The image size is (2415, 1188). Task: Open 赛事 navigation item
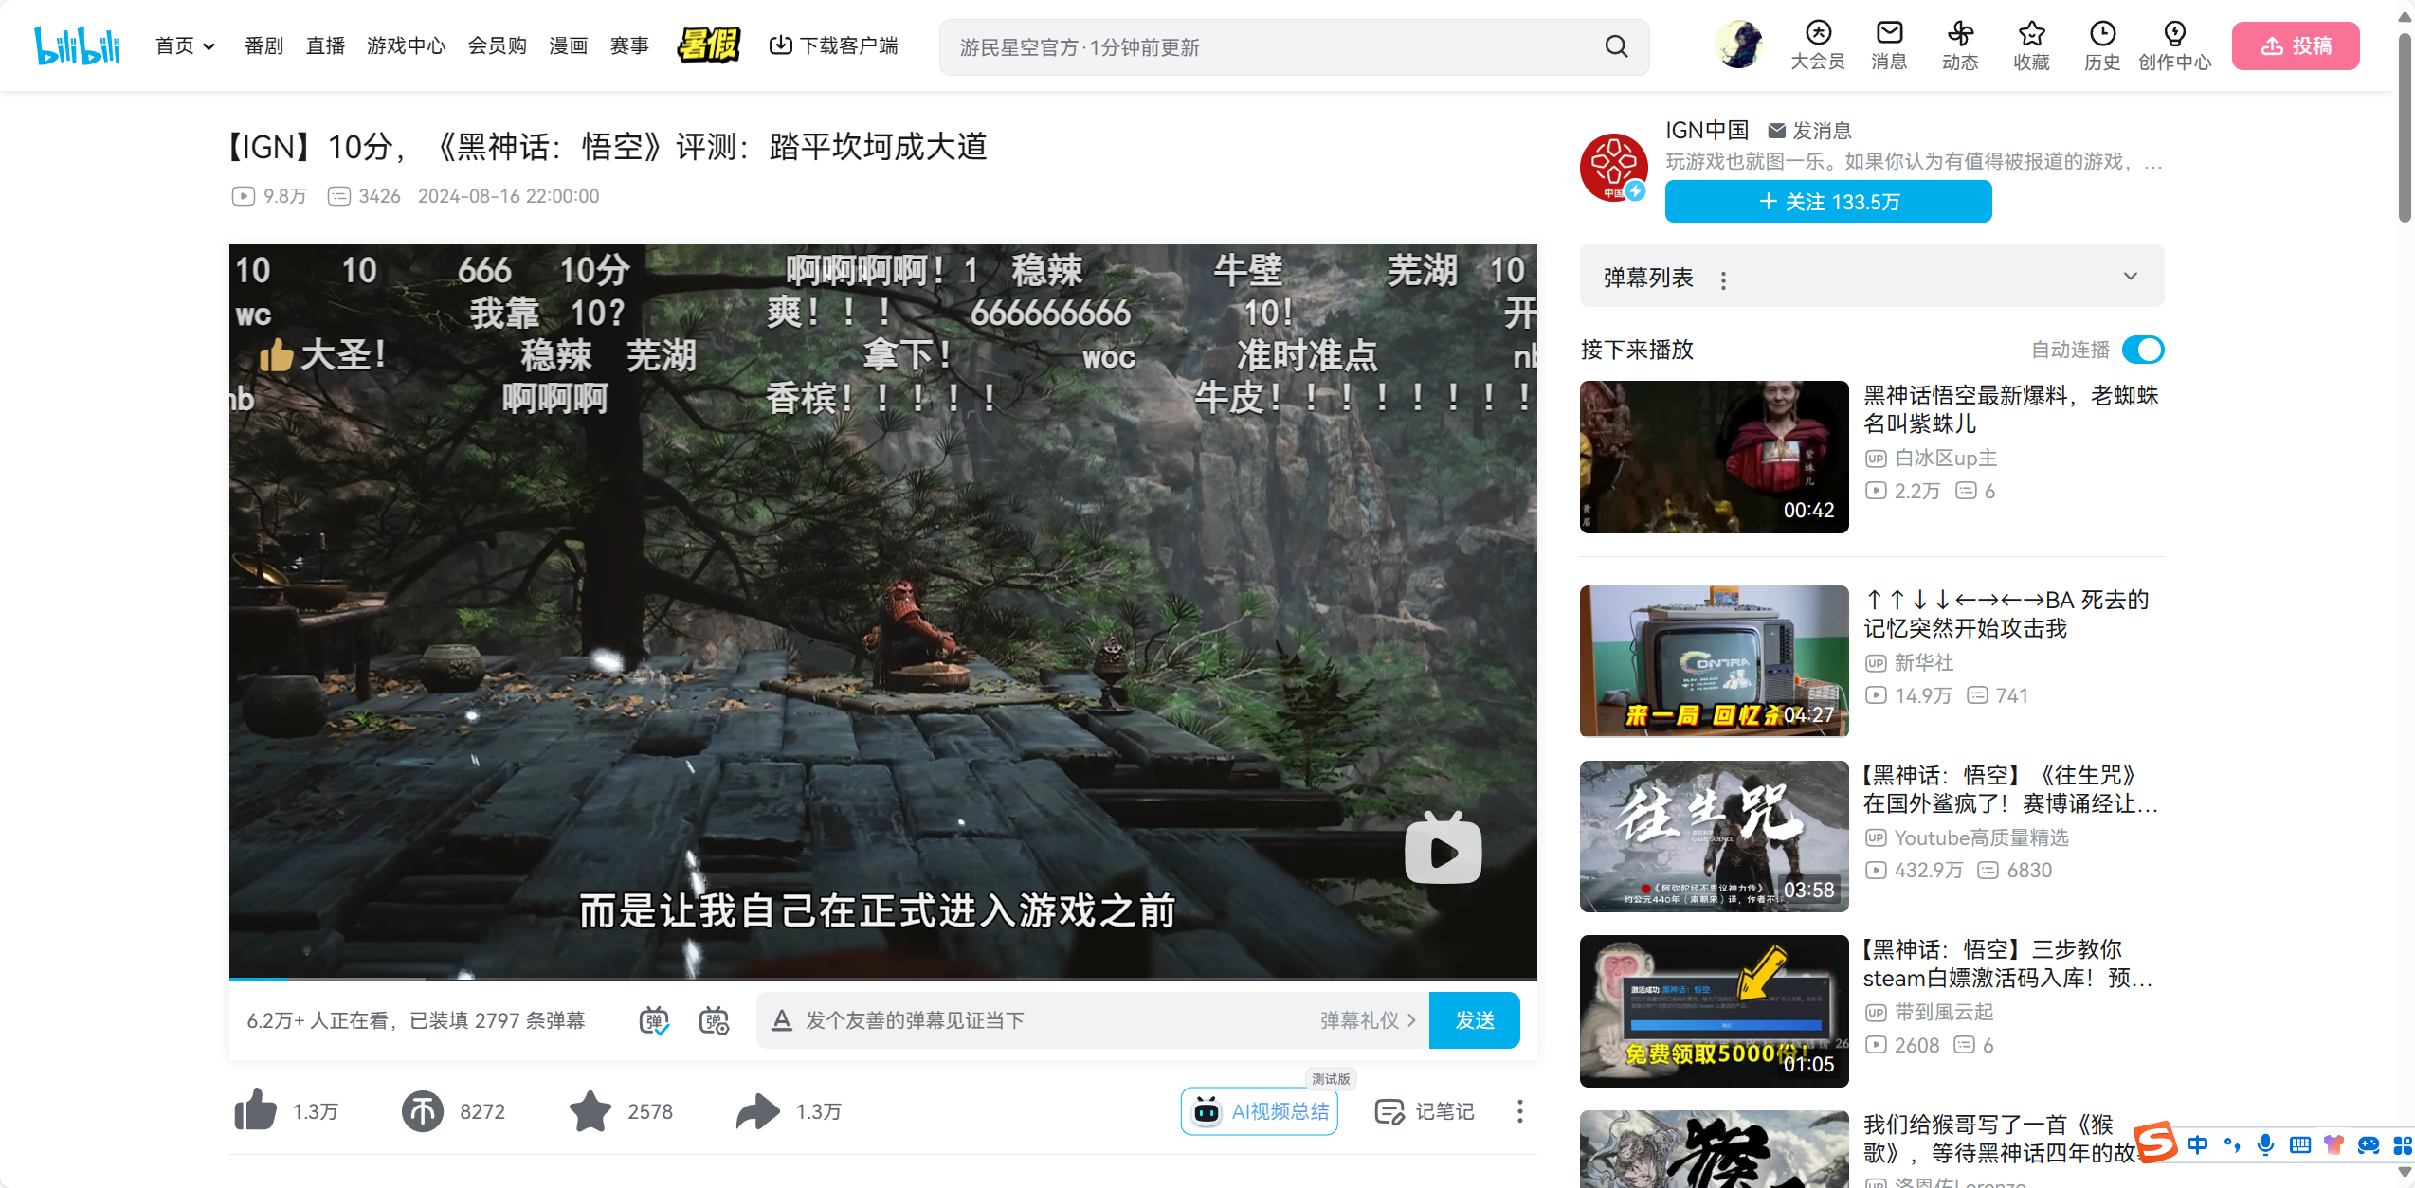click(629, 45)
